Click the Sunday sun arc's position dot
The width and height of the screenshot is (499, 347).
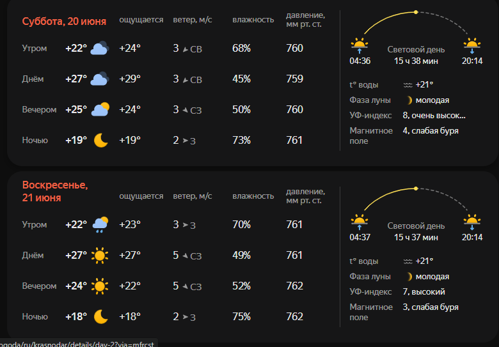coord(416,189)
